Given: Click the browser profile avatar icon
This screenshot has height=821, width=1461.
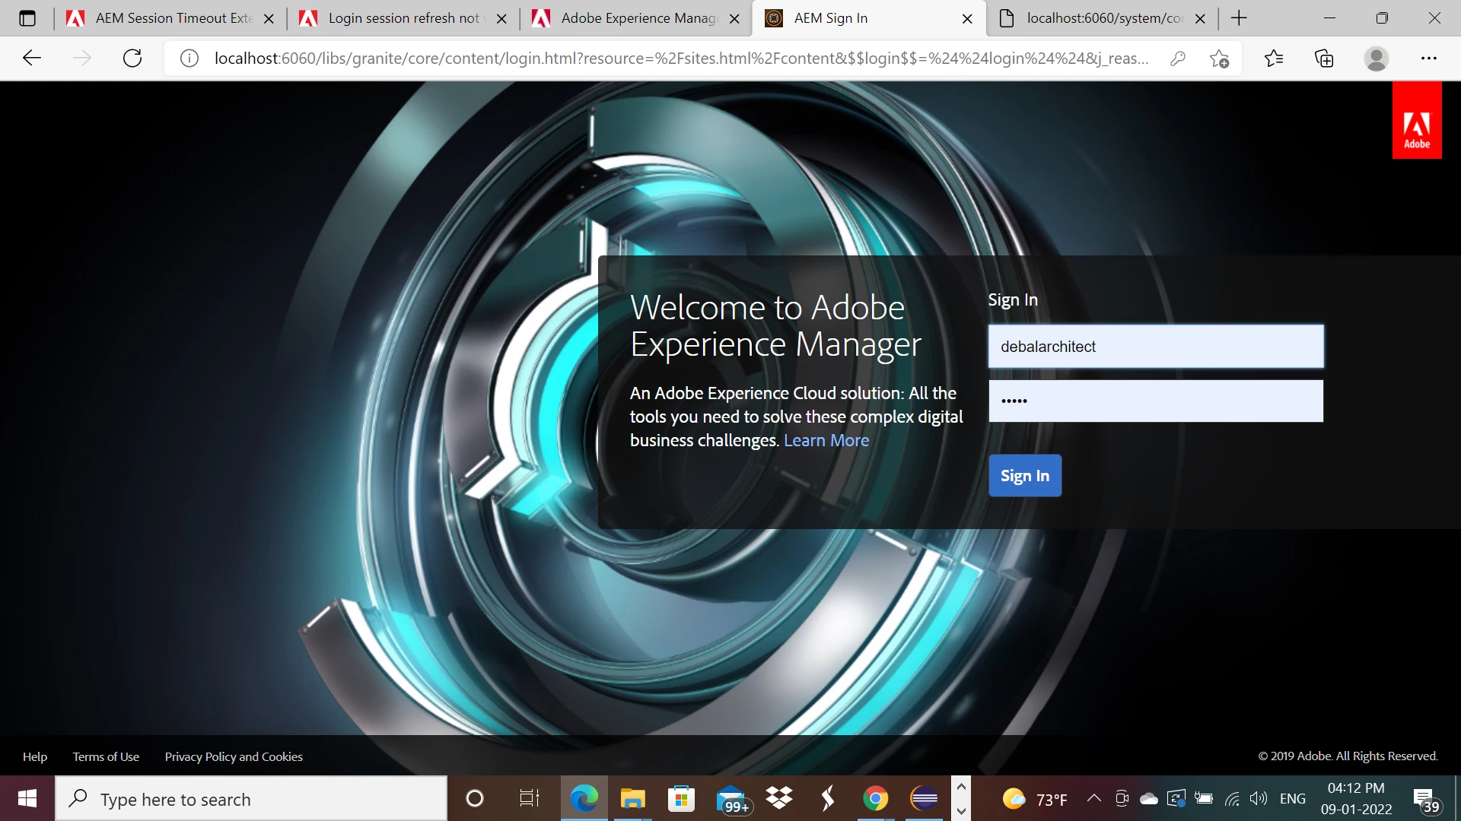Looking at the screenshot, I should 1376,59.
